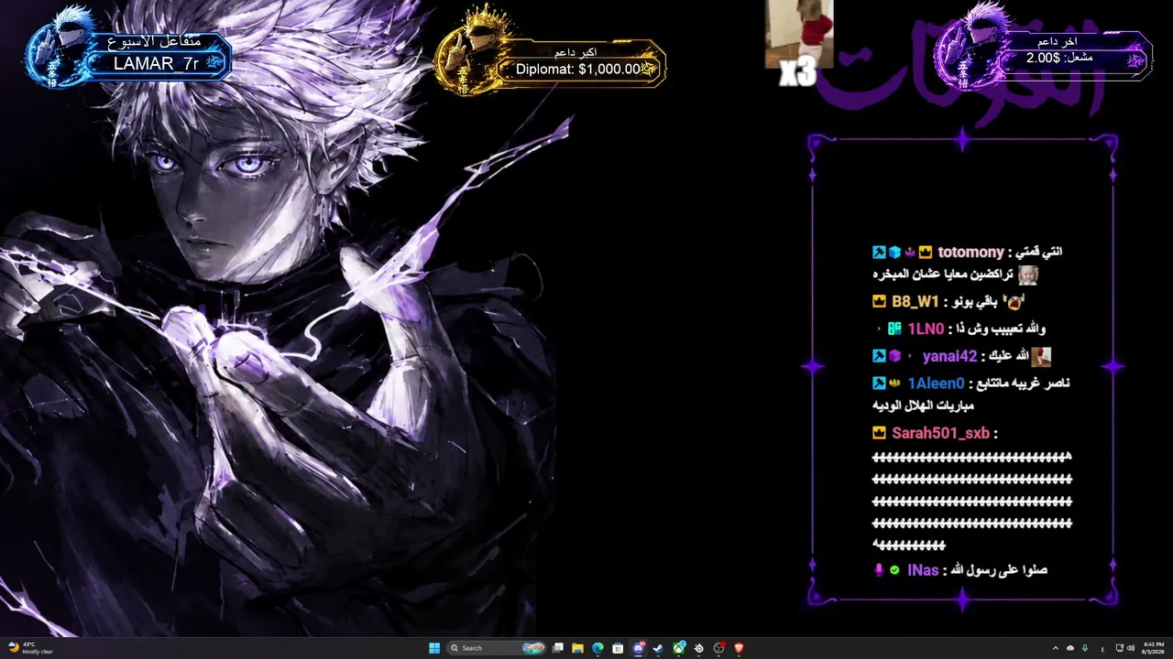Image resolution: width=1173 pixels, height=659 pixels.
Task: Open SteelSeries app on the taskbar
Action: [x=699, y=648]
